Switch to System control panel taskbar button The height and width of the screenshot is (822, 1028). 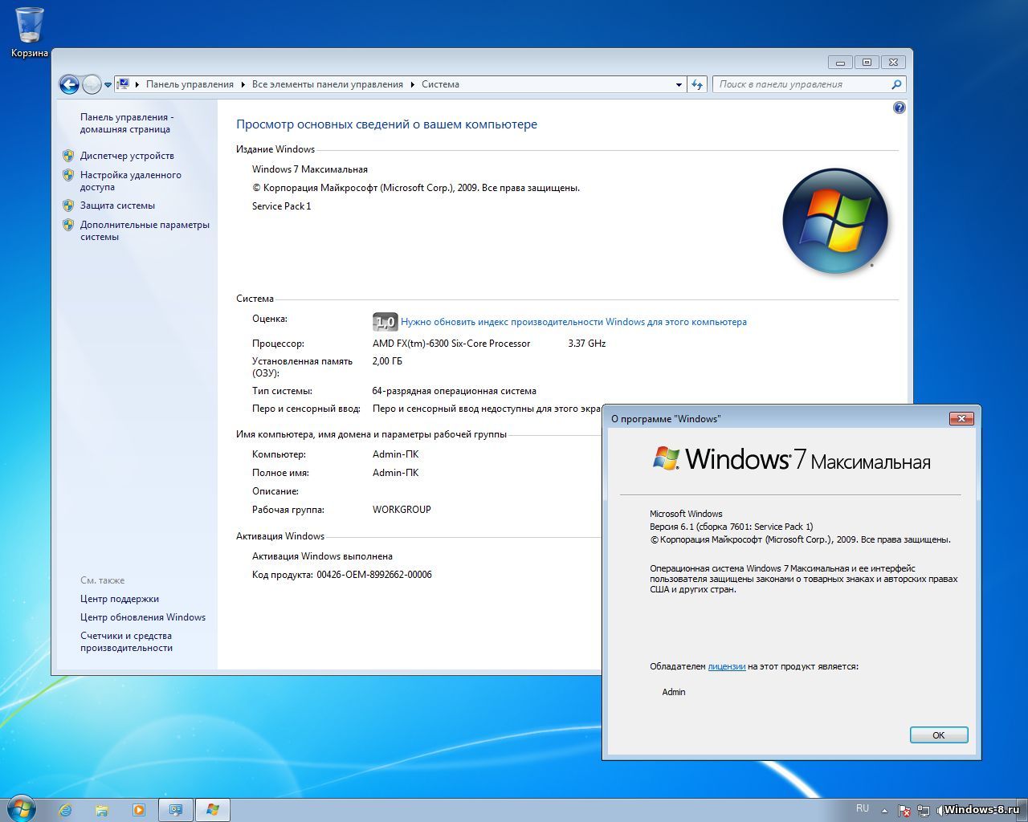(x=176, y=810)
